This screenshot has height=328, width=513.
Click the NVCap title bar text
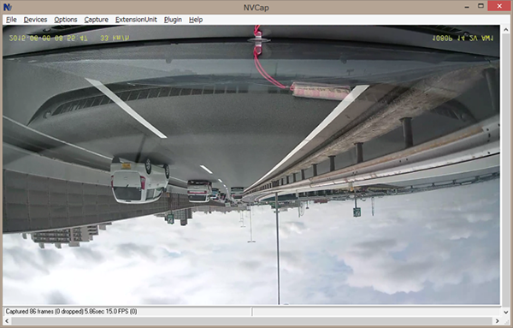(x=256, y=8)
